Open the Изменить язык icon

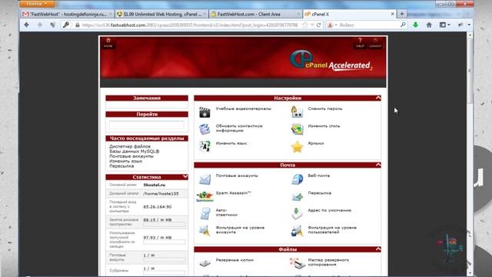click(204, 146)
